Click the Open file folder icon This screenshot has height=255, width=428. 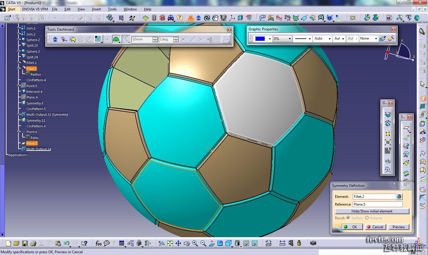[x=17, y=243]
